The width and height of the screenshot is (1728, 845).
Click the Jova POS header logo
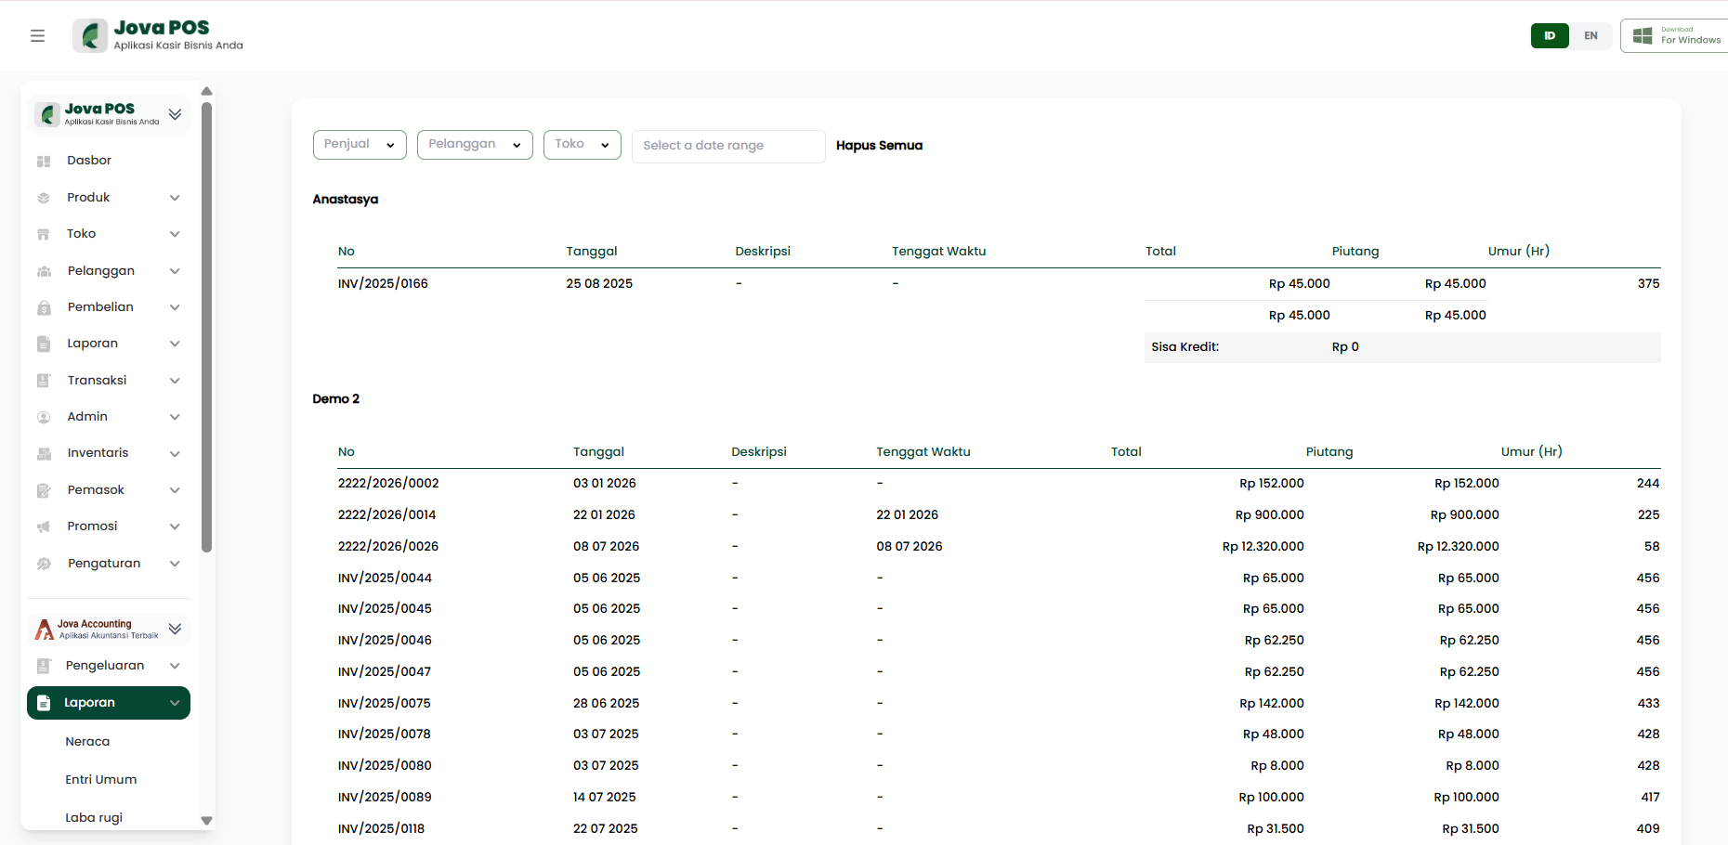(x=158, y=35)
